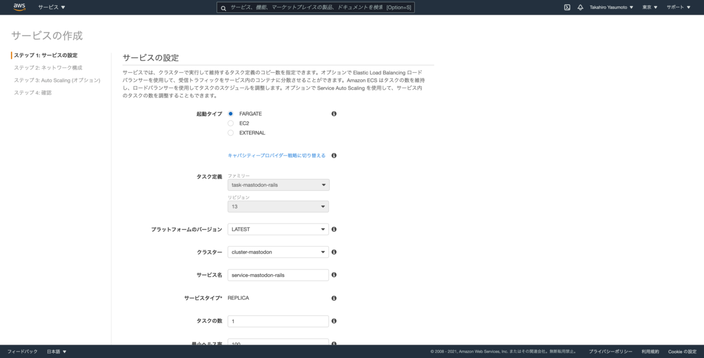Go to ステップ 2: ネットワーク構成

coord(48,67)
